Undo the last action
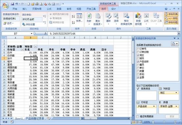 [17, 4]
